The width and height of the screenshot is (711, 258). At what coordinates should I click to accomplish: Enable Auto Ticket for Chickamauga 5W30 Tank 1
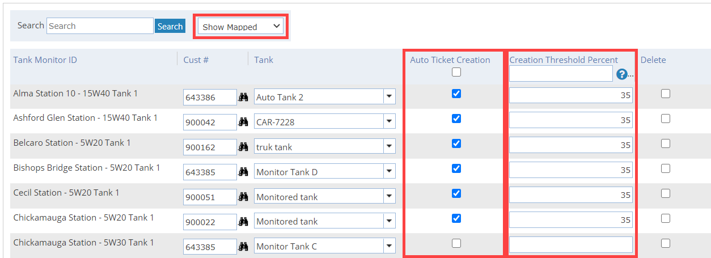point(456,243)
